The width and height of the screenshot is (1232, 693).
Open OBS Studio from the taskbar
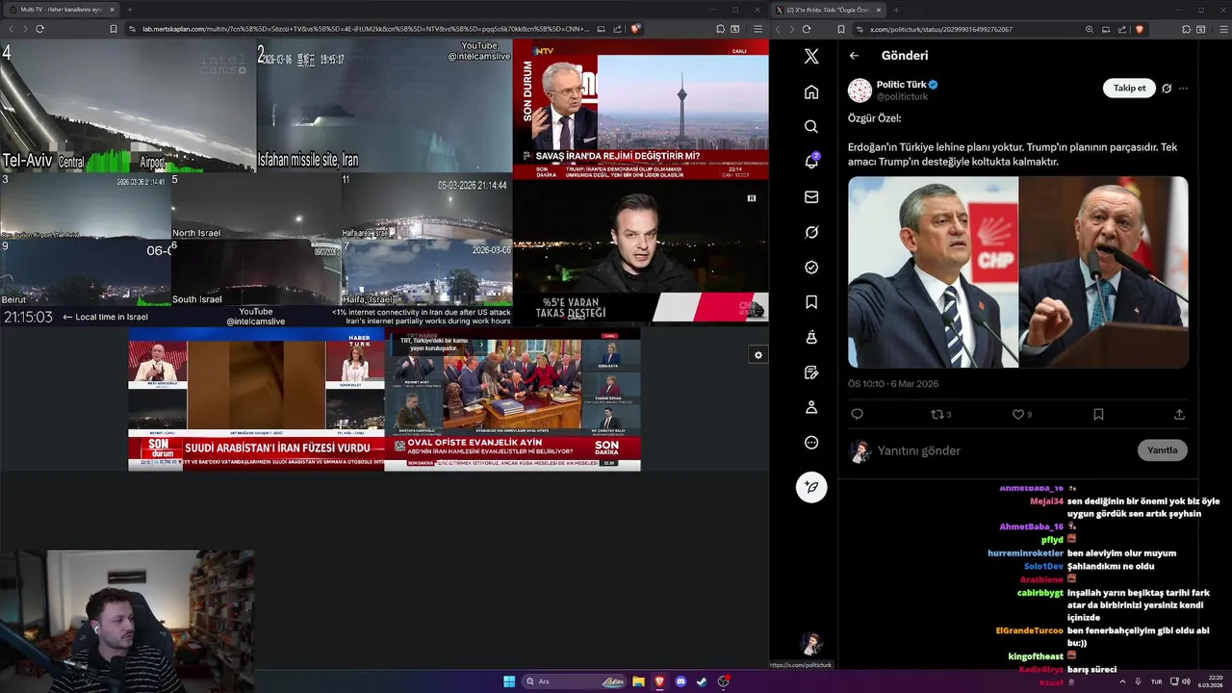pyautogui.click(x=724, y=681)
